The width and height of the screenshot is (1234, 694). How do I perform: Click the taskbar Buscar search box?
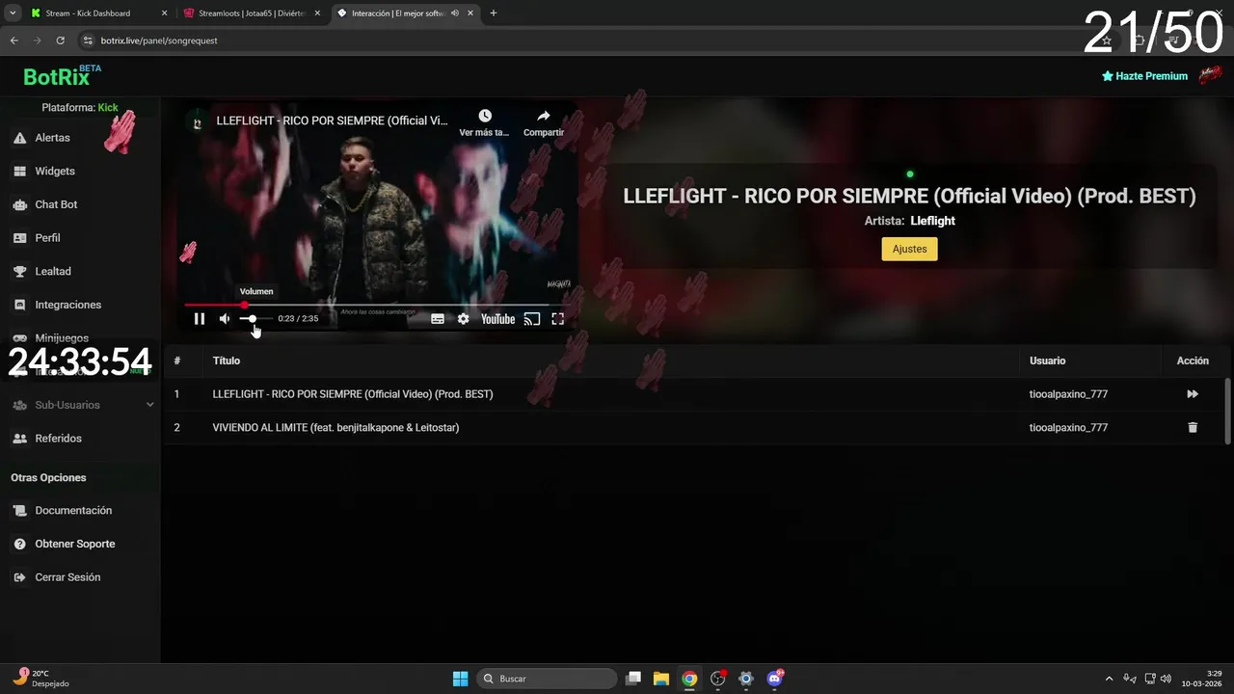pos(548,679)
